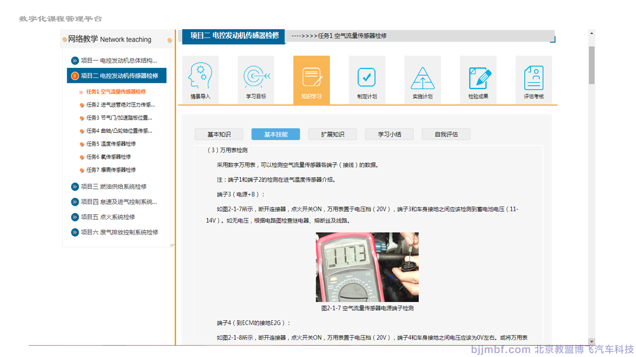The image size is (636, 357).
Task: Open 任务7 爆震传感器检修 in the sidebar
Action: 111,170
